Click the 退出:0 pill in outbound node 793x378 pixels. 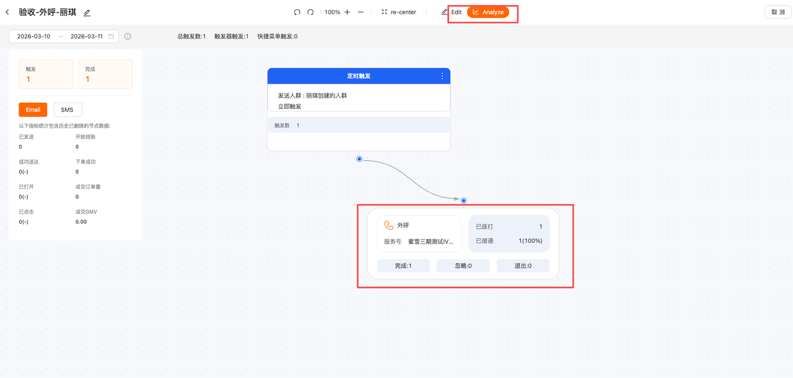523,266
